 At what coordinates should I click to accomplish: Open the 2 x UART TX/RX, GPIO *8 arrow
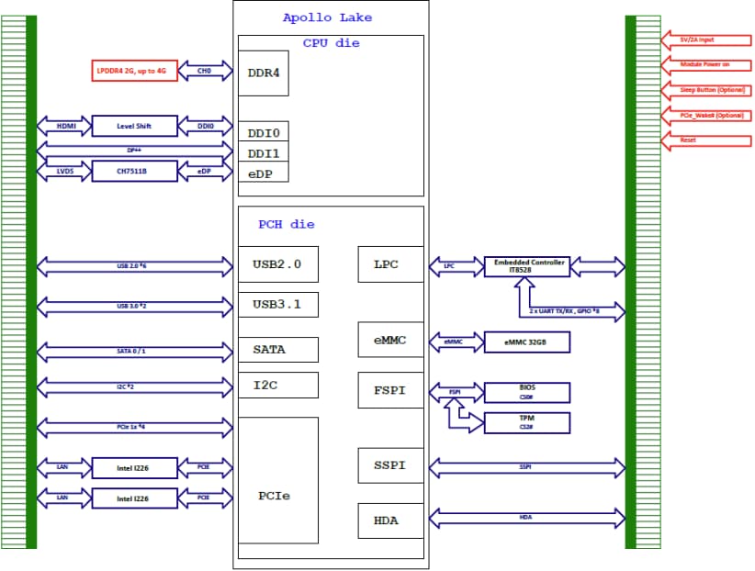(x=567, y=312)
